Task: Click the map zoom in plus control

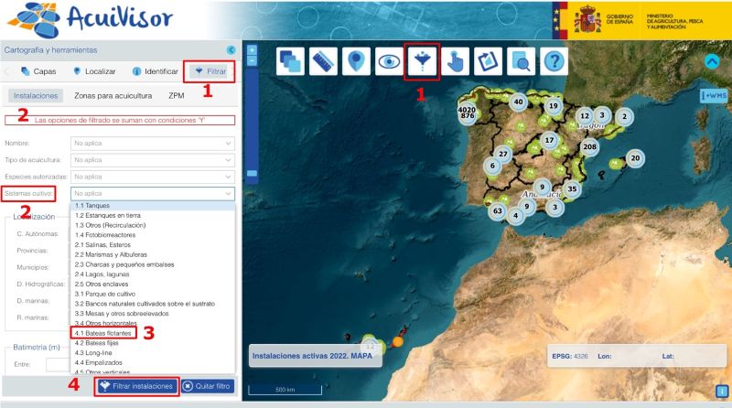Action: click(252, 49)
